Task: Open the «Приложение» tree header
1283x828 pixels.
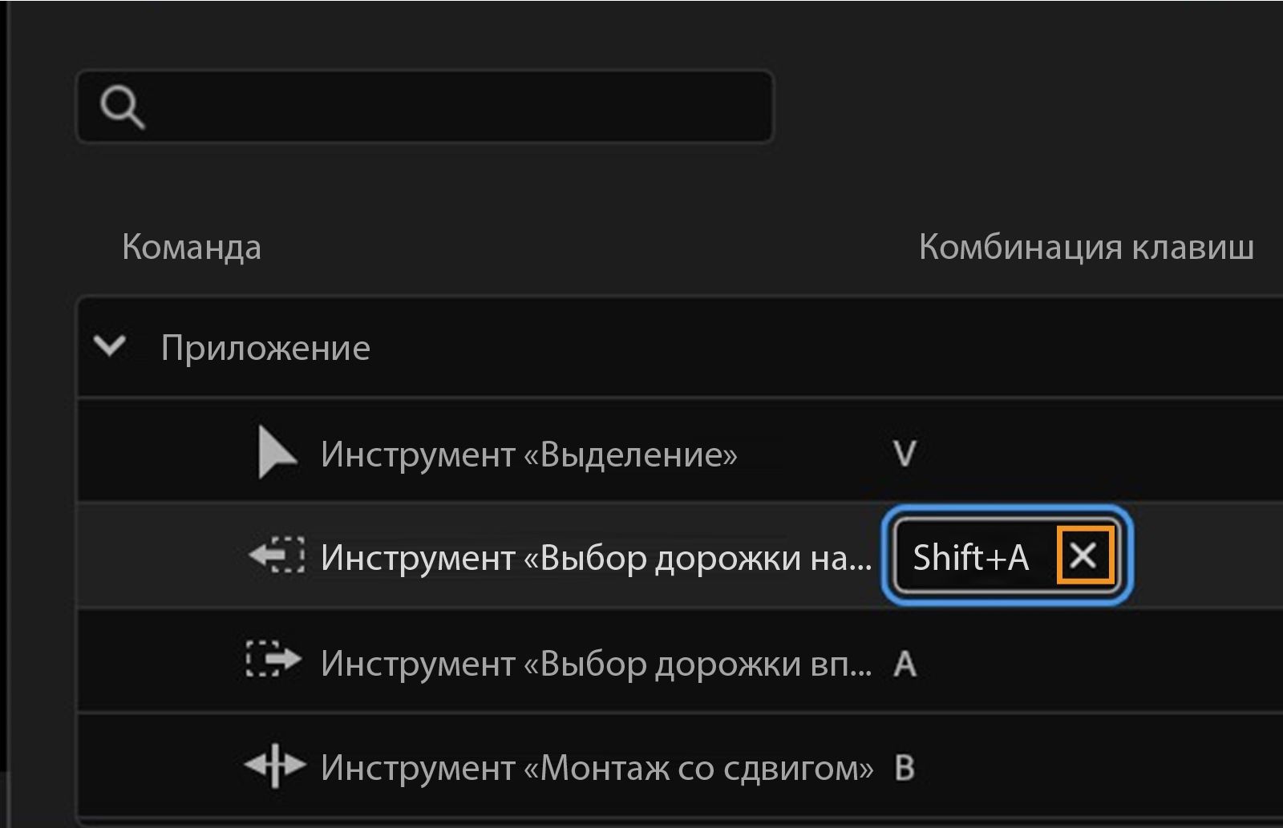Action: [x=265, y=346]
